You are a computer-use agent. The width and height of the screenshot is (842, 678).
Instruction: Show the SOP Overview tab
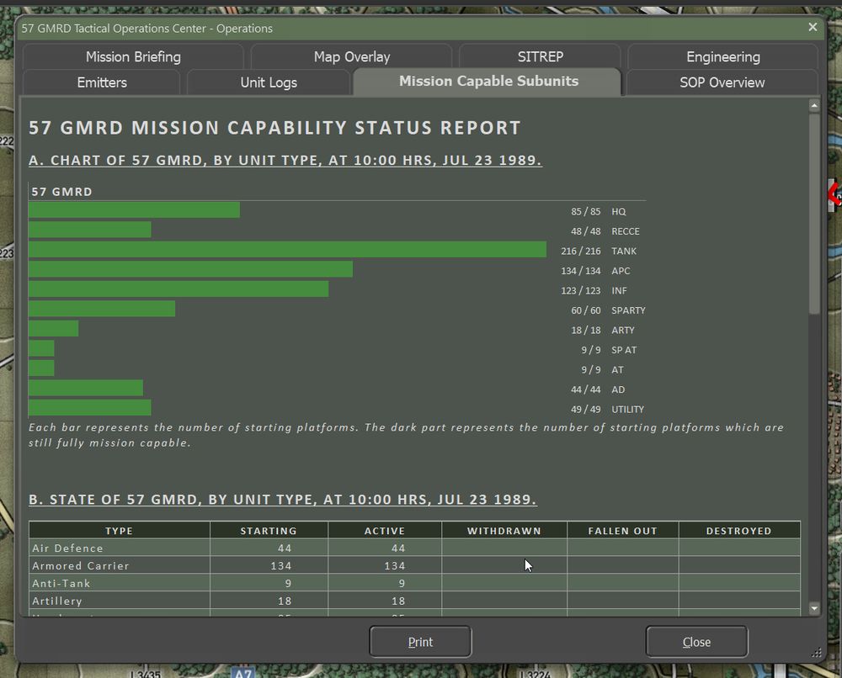coord(722,82)
